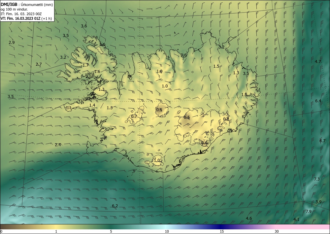Select the 0.7 value on the glacier
The width and height of the screenshot is (330, 234).
tap(134, 117)
